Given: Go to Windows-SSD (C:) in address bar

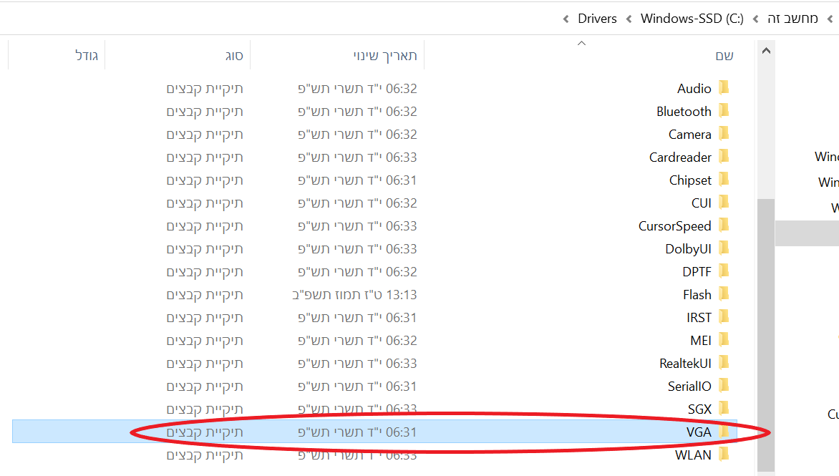Looking at the screenshot, I should tap(692, 19).
